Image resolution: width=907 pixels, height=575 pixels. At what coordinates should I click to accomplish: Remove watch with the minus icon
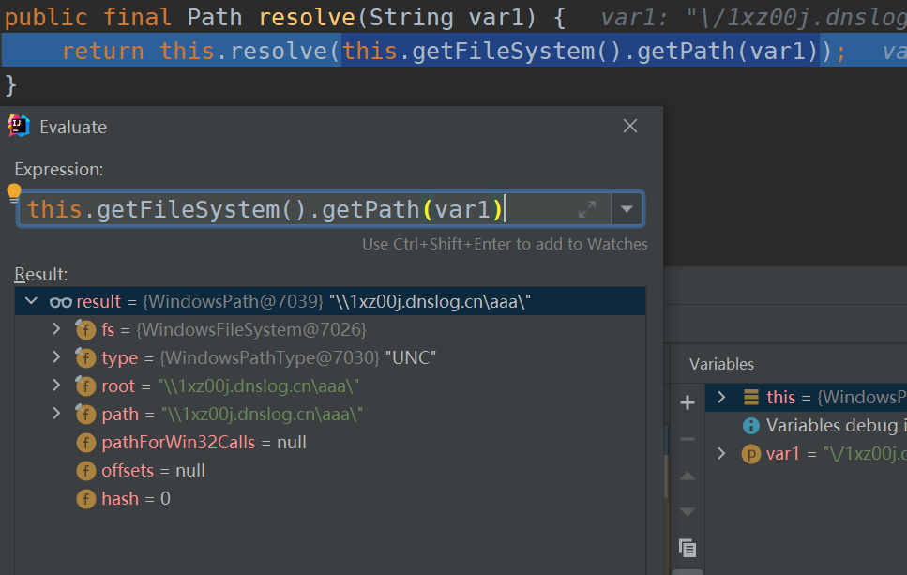(x=688, y=439)
